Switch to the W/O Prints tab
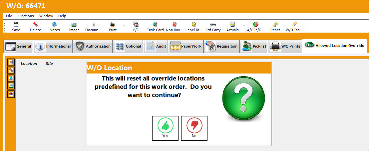This screenshot has height=151, width=369. click(285, 46)
